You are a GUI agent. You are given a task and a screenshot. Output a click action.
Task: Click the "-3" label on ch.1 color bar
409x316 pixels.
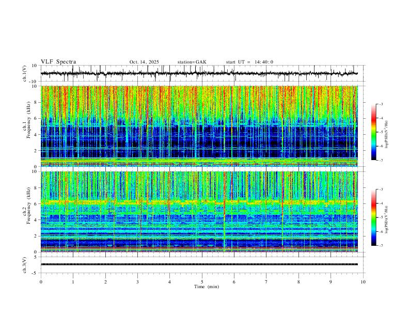pyautogui.click(x=381, y=104)
